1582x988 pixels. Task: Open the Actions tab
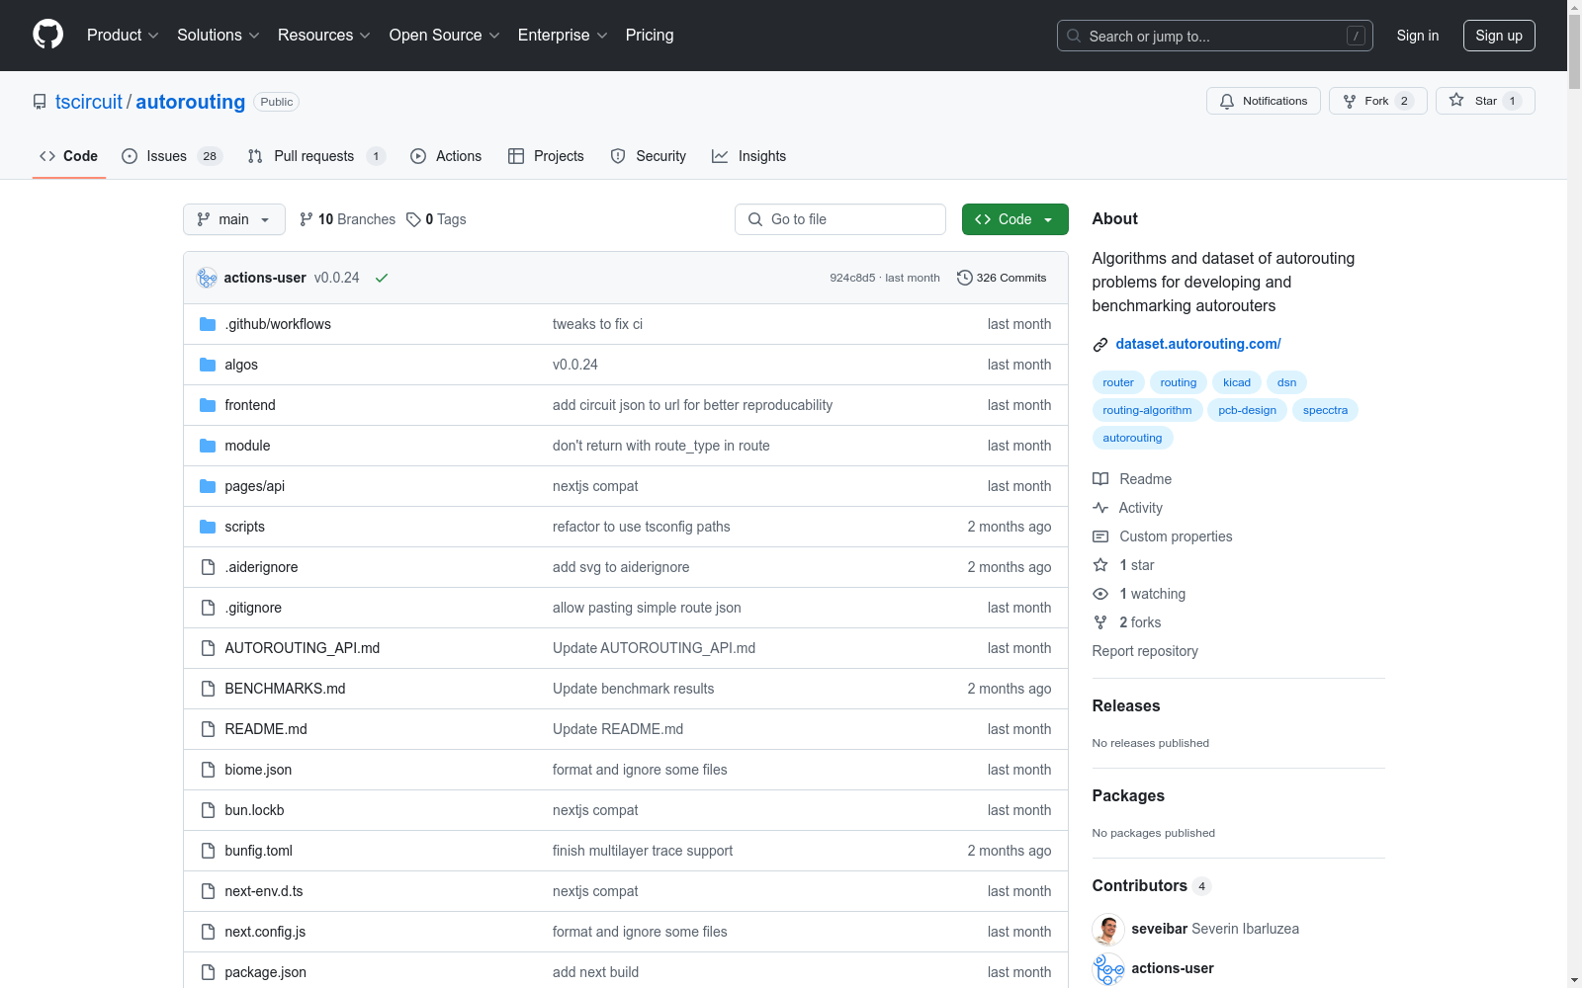click(446, 156)
